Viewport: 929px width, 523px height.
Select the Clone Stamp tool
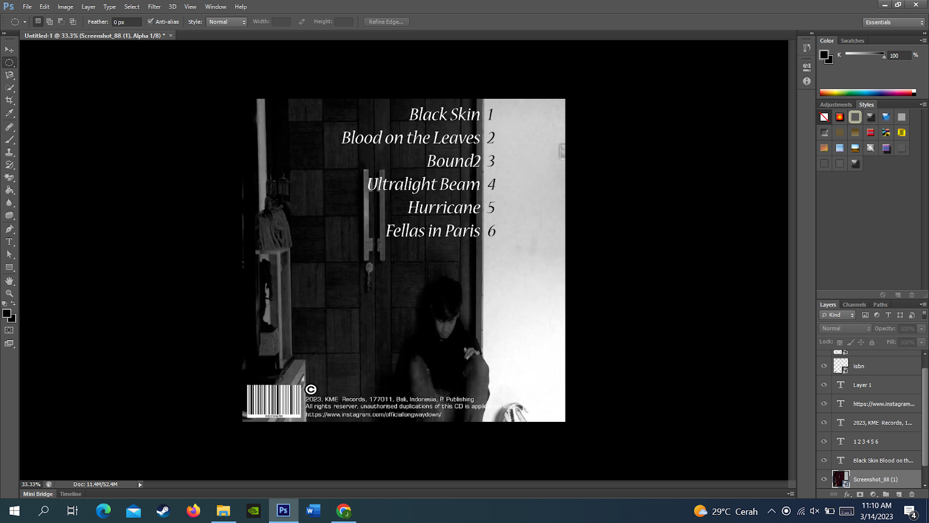point(9,152)
